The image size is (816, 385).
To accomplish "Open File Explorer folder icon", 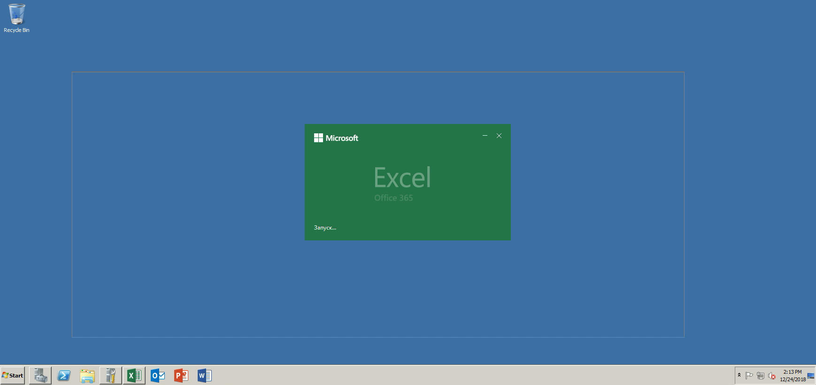I will click(x=87, y=376).
